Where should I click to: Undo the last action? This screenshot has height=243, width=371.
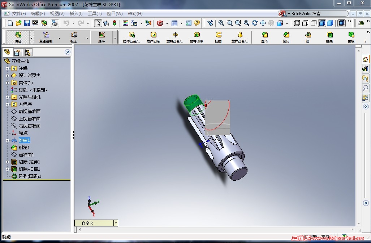tap(66, 23)
